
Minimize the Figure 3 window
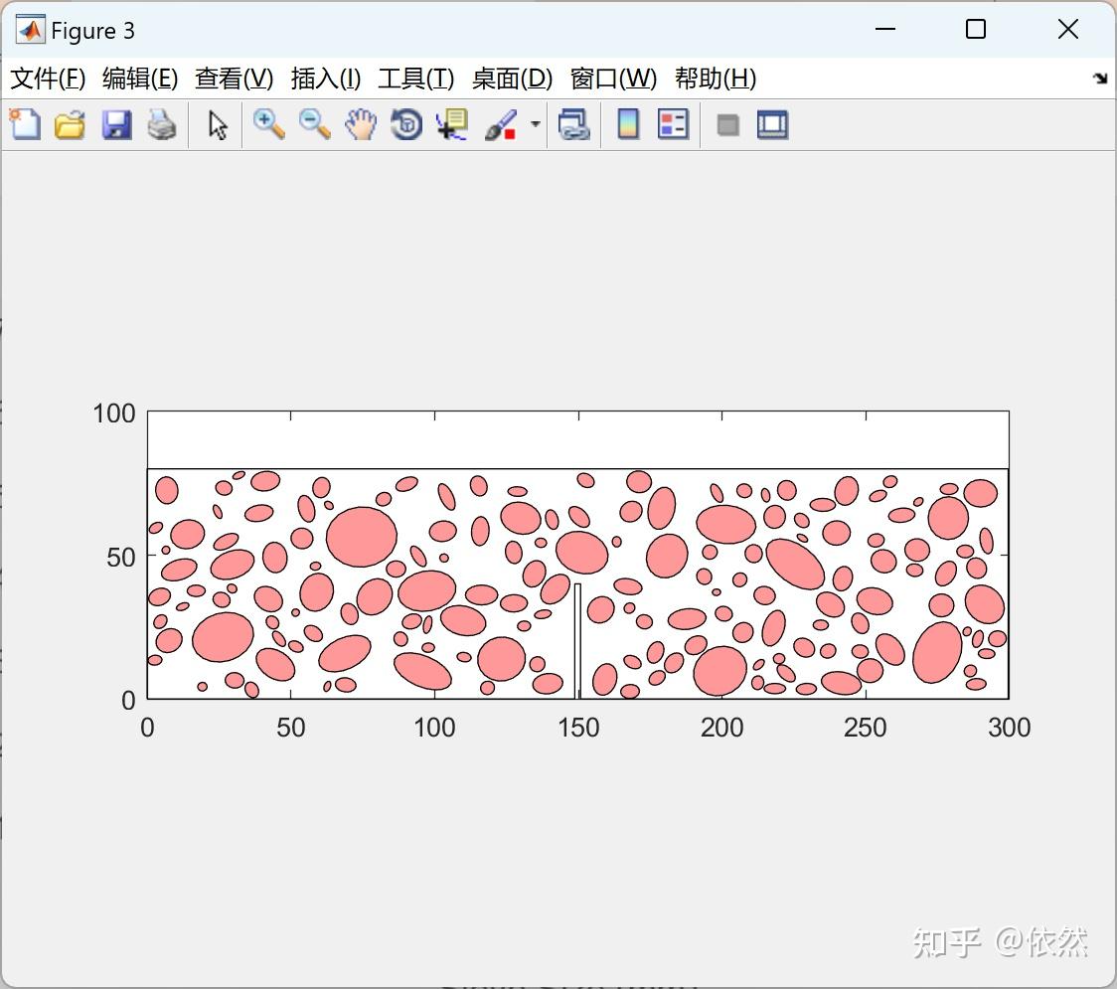(x=885, y=29)
